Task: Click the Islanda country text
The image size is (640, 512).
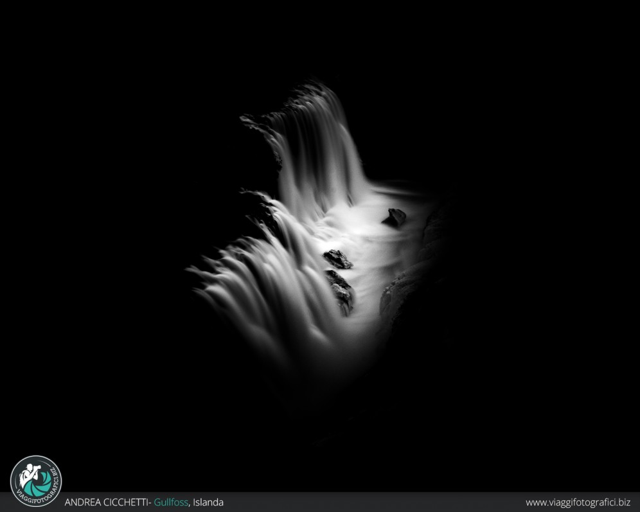Action: [x=208, y=502]
